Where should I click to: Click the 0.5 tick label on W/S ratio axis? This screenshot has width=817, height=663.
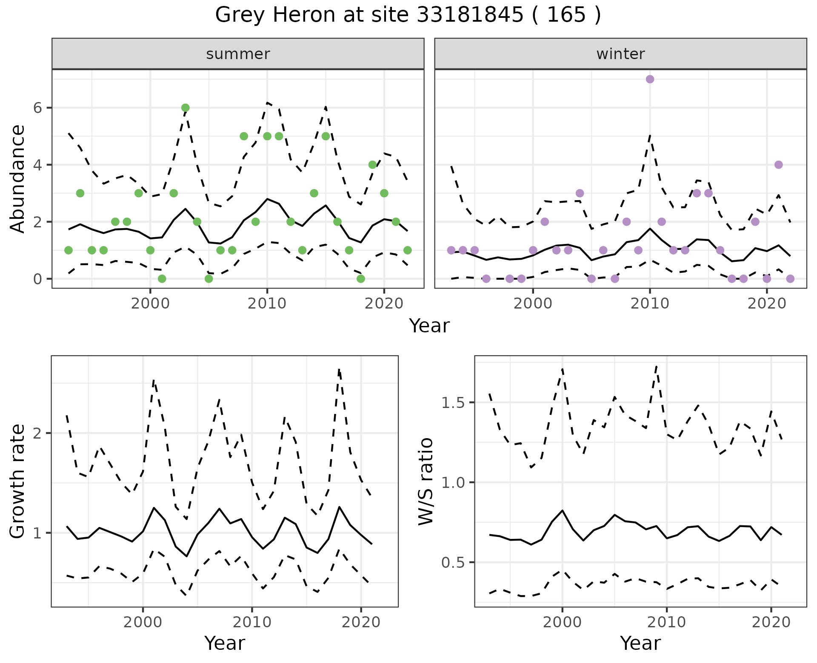[453, 563]
